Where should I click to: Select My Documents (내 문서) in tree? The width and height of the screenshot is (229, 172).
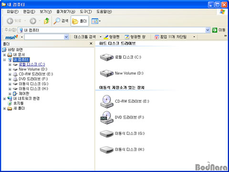click(19, 54)
